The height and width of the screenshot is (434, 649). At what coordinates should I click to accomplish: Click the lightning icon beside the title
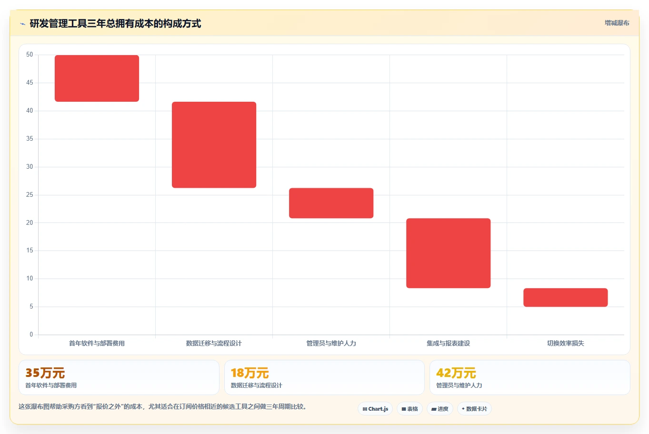(x=22, y=24)
